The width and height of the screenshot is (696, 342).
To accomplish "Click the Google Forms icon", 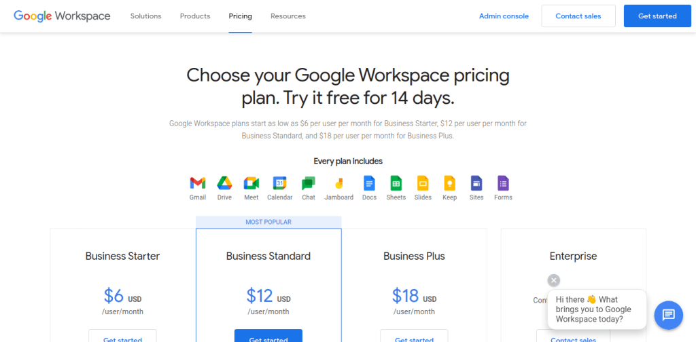I will click(503, 183).
